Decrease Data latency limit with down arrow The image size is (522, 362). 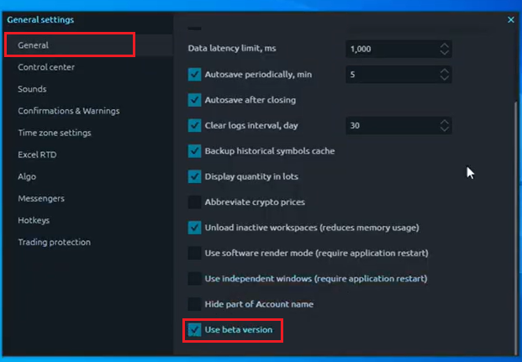click(x=445, y=52)
